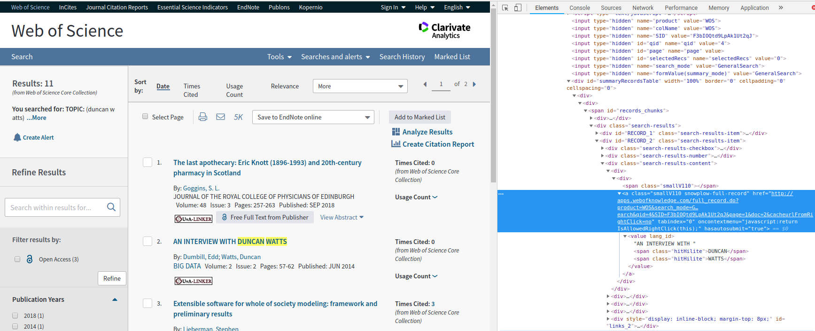This screenshot has height=331, width=815.
Task: Expand Usage Count for record 2
Action: click(416, 276)
